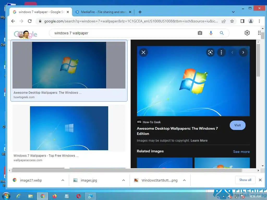Bookmark this page with the star

[232, 21]
